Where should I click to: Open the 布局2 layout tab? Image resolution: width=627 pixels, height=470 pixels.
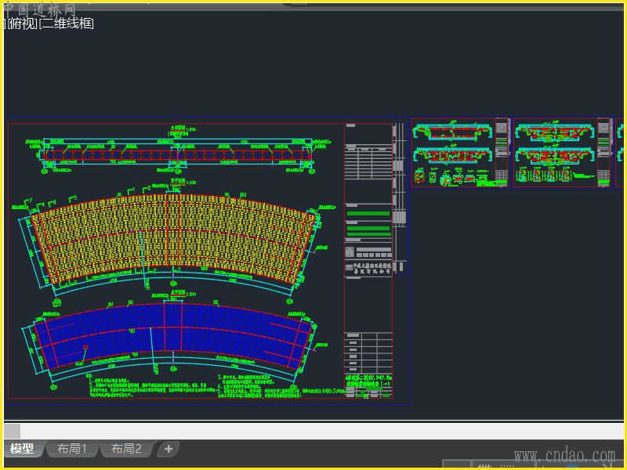tap(126, 449)
